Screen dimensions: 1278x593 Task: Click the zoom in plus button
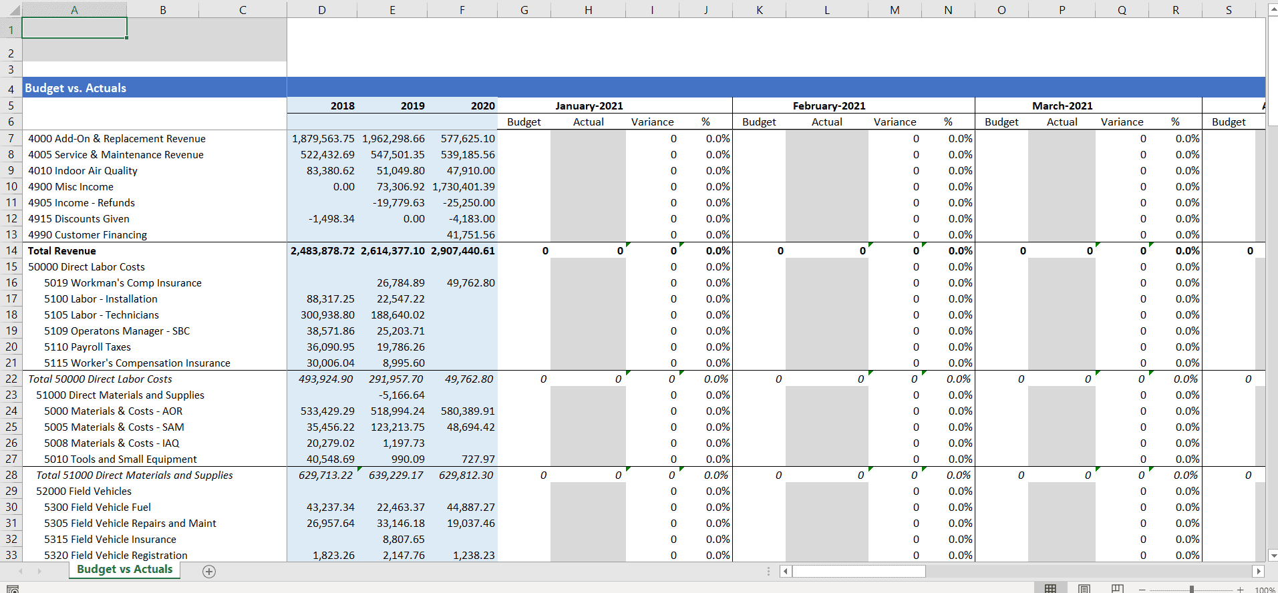click(1241, 590)
